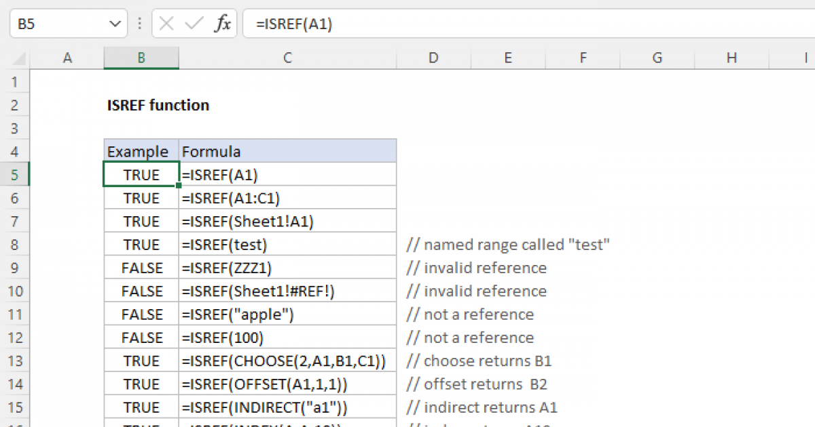Select column header G
This screenshot has width=815, height=427.
[656, 58]
